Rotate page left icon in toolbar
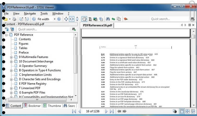This screenshot has width=197, height=116. pos(21,19)
